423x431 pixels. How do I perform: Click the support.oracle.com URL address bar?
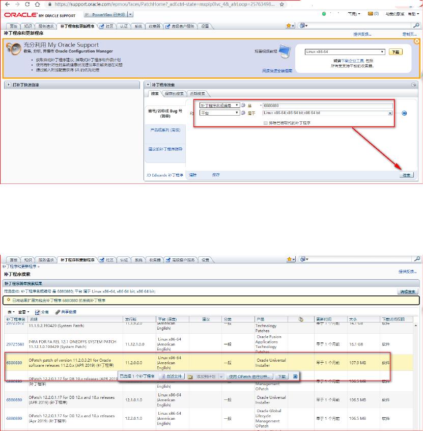point(164,4)
